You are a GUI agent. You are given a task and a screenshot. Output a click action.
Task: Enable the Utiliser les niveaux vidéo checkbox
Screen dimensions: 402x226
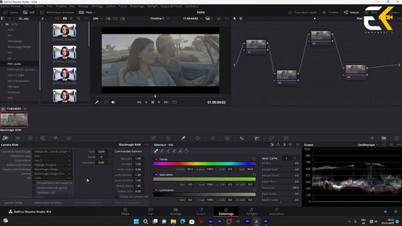coord(116,196)
